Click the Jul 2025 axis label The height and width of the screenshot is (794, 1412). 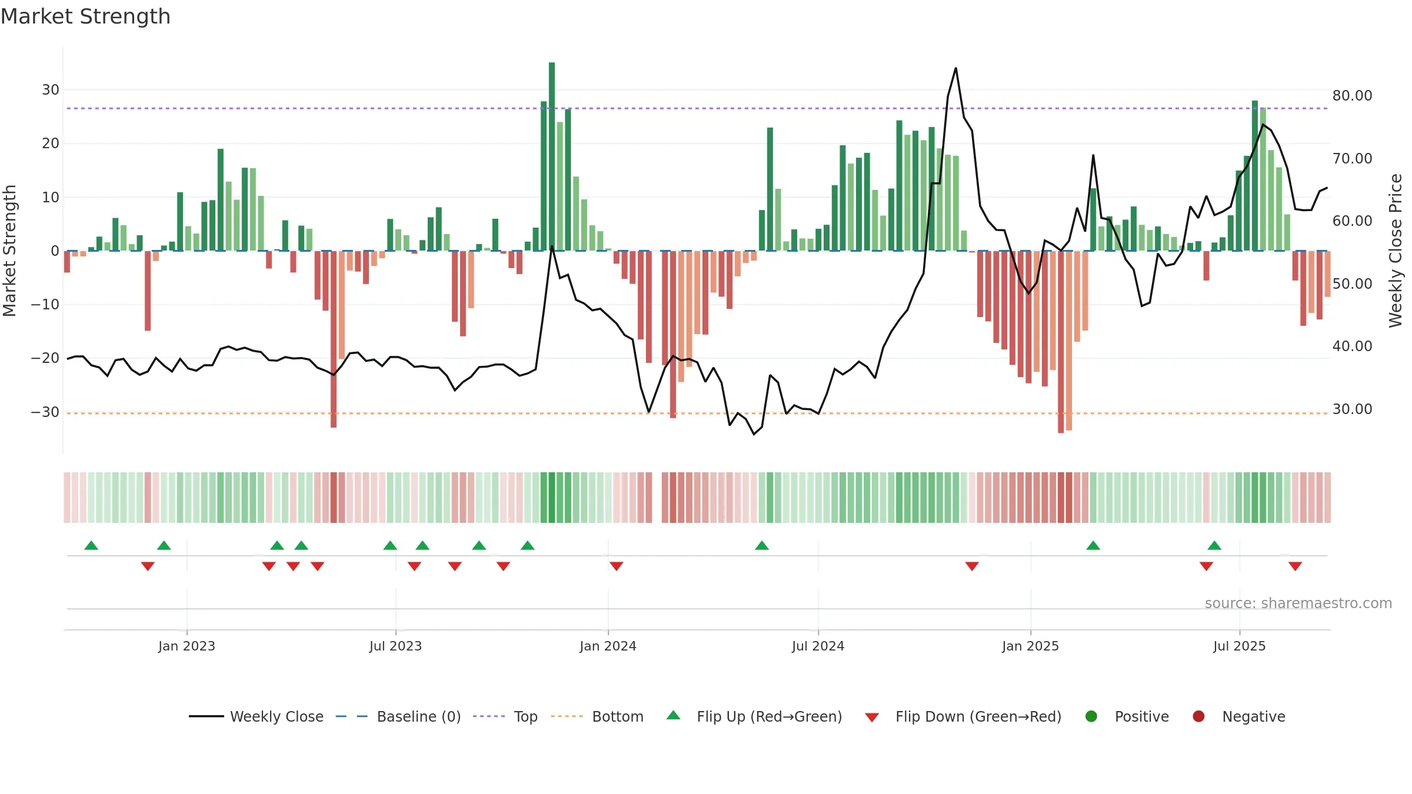(1239, 646)
